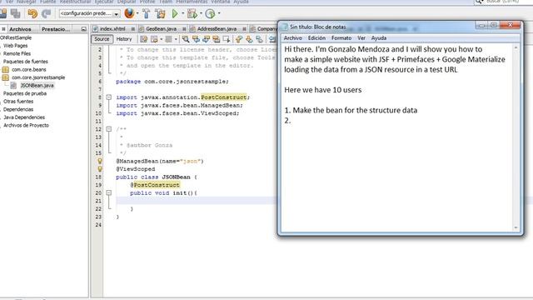Image resolution: width=533 pixels, height=300 pixels.
Task: Select the Java Dependencies node
Action: tap(24, 117)
